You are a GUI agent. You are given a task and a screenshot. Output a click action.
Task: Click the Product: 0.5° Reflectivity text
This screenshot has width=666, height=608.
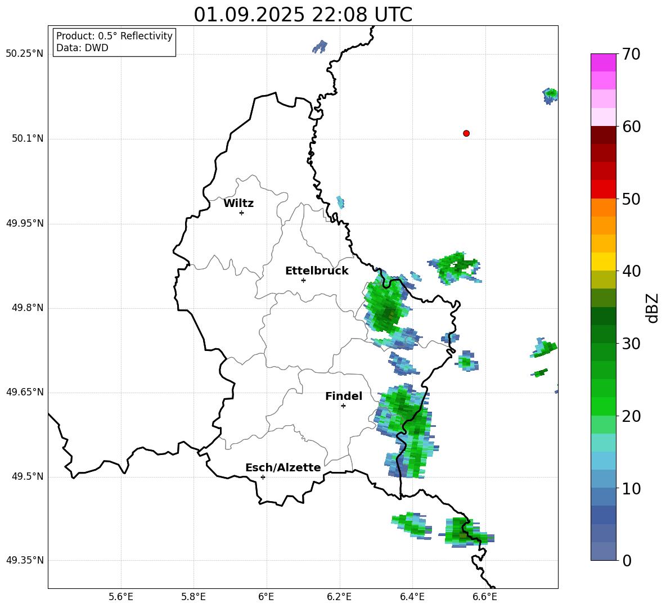114,35
